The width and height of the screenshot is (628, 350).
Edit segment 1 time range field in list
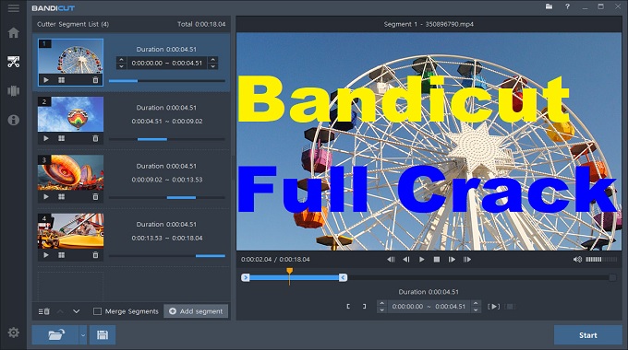(x=167, y=63)
